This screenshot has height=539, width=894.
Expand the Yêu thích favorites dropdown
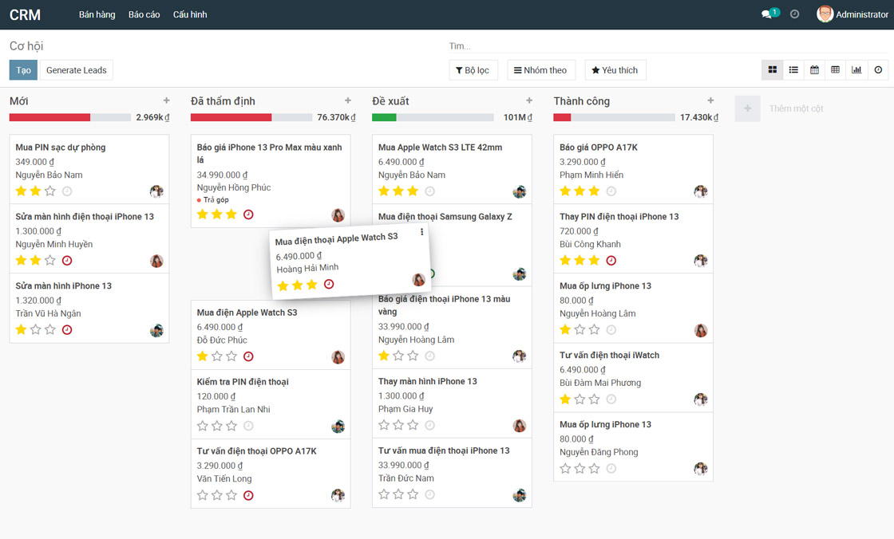(615, 70)
